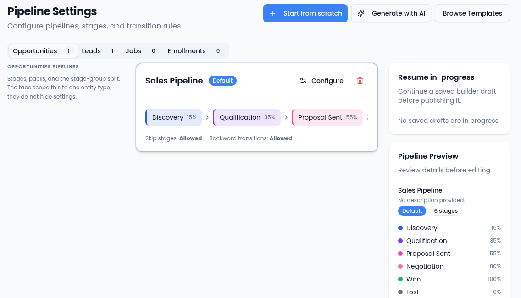521x298 pixels.
Task: Click the Start from scratch button
Action: tap(305, 13)
